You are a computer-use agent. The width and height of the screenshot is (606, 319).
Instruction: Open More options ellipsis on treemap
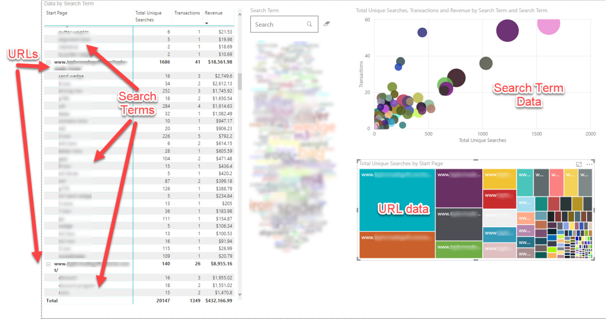click(x=589, y=165)
